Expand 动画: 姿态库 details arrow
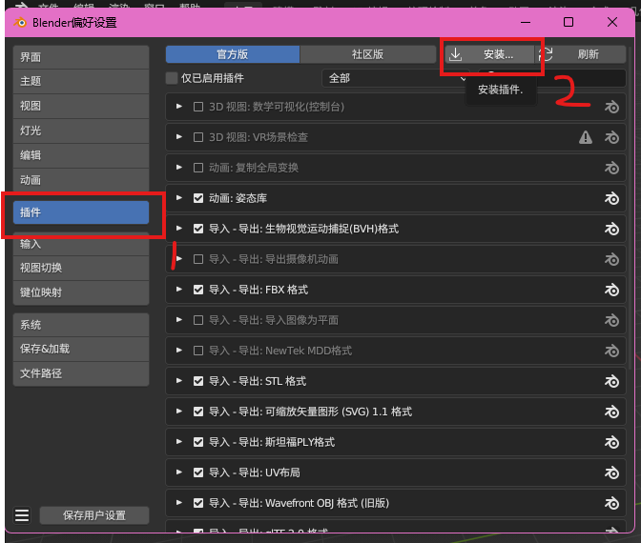This screenshot has width=641, height=543. 179,197
